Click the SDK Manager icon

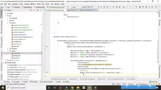click(x=152, y=7)
